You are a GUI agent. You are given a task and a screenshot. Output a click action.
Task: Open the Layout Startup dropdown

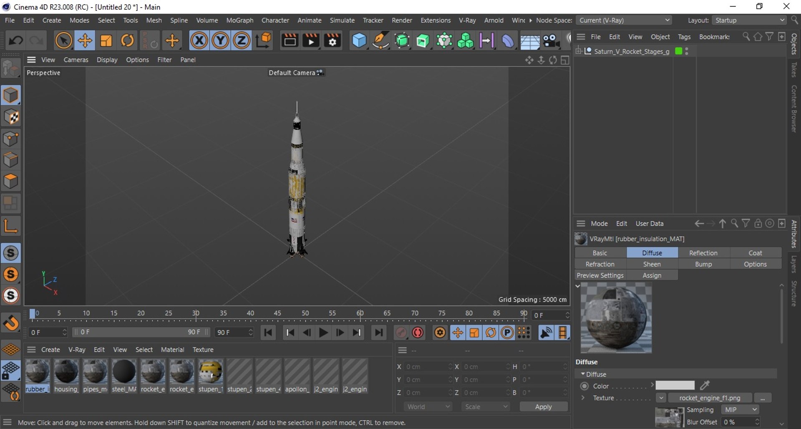point(749,20)
